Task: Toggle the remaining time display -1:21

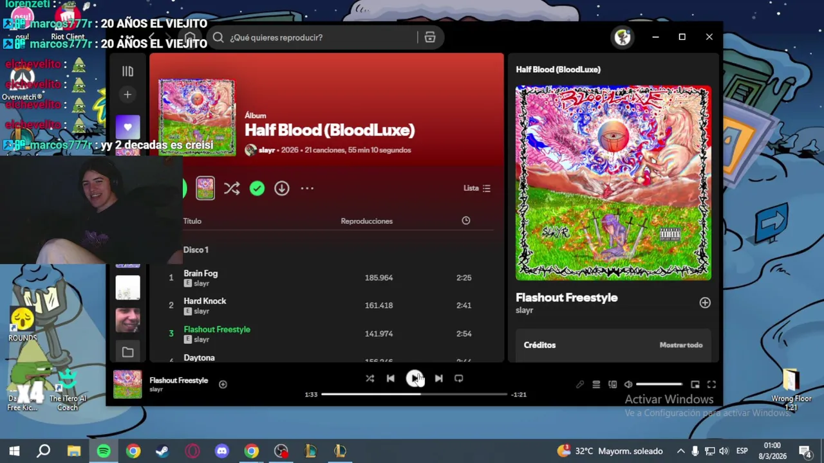Action: pos(519,395)
